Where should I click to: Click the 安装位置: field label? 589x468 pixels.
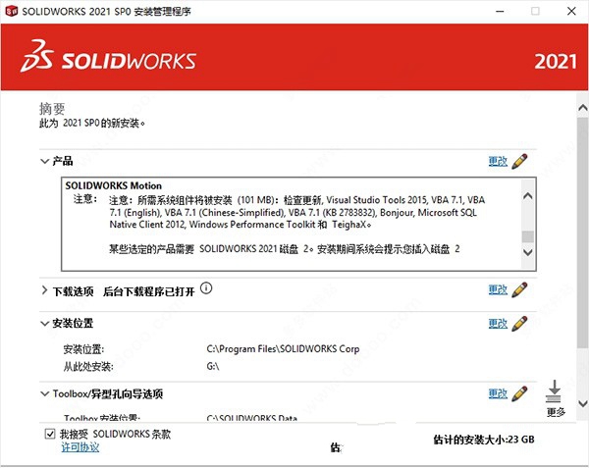pos(83,349)
